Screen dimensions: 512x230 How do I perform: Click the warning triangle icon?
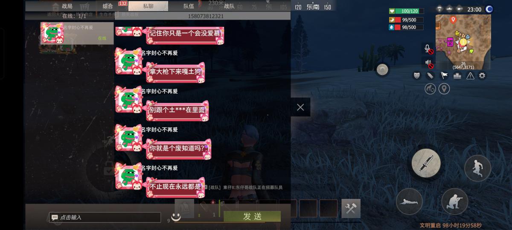click(x=470, y=75)
